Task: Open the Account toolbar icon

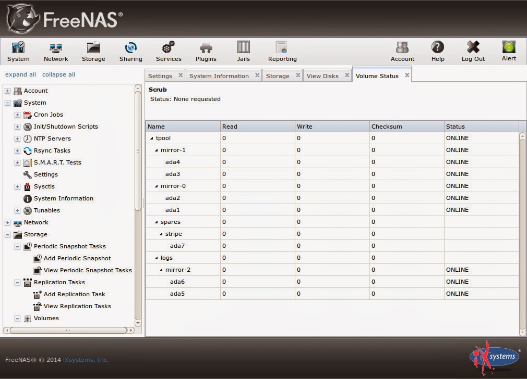Action: tap(402, 47)
